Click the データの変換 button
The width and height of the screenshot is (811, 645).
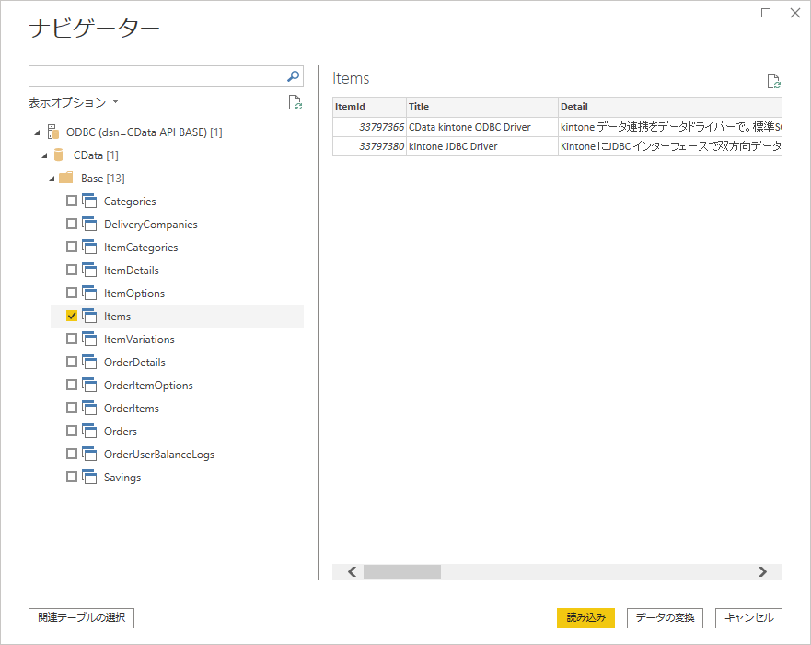point(665,617)
